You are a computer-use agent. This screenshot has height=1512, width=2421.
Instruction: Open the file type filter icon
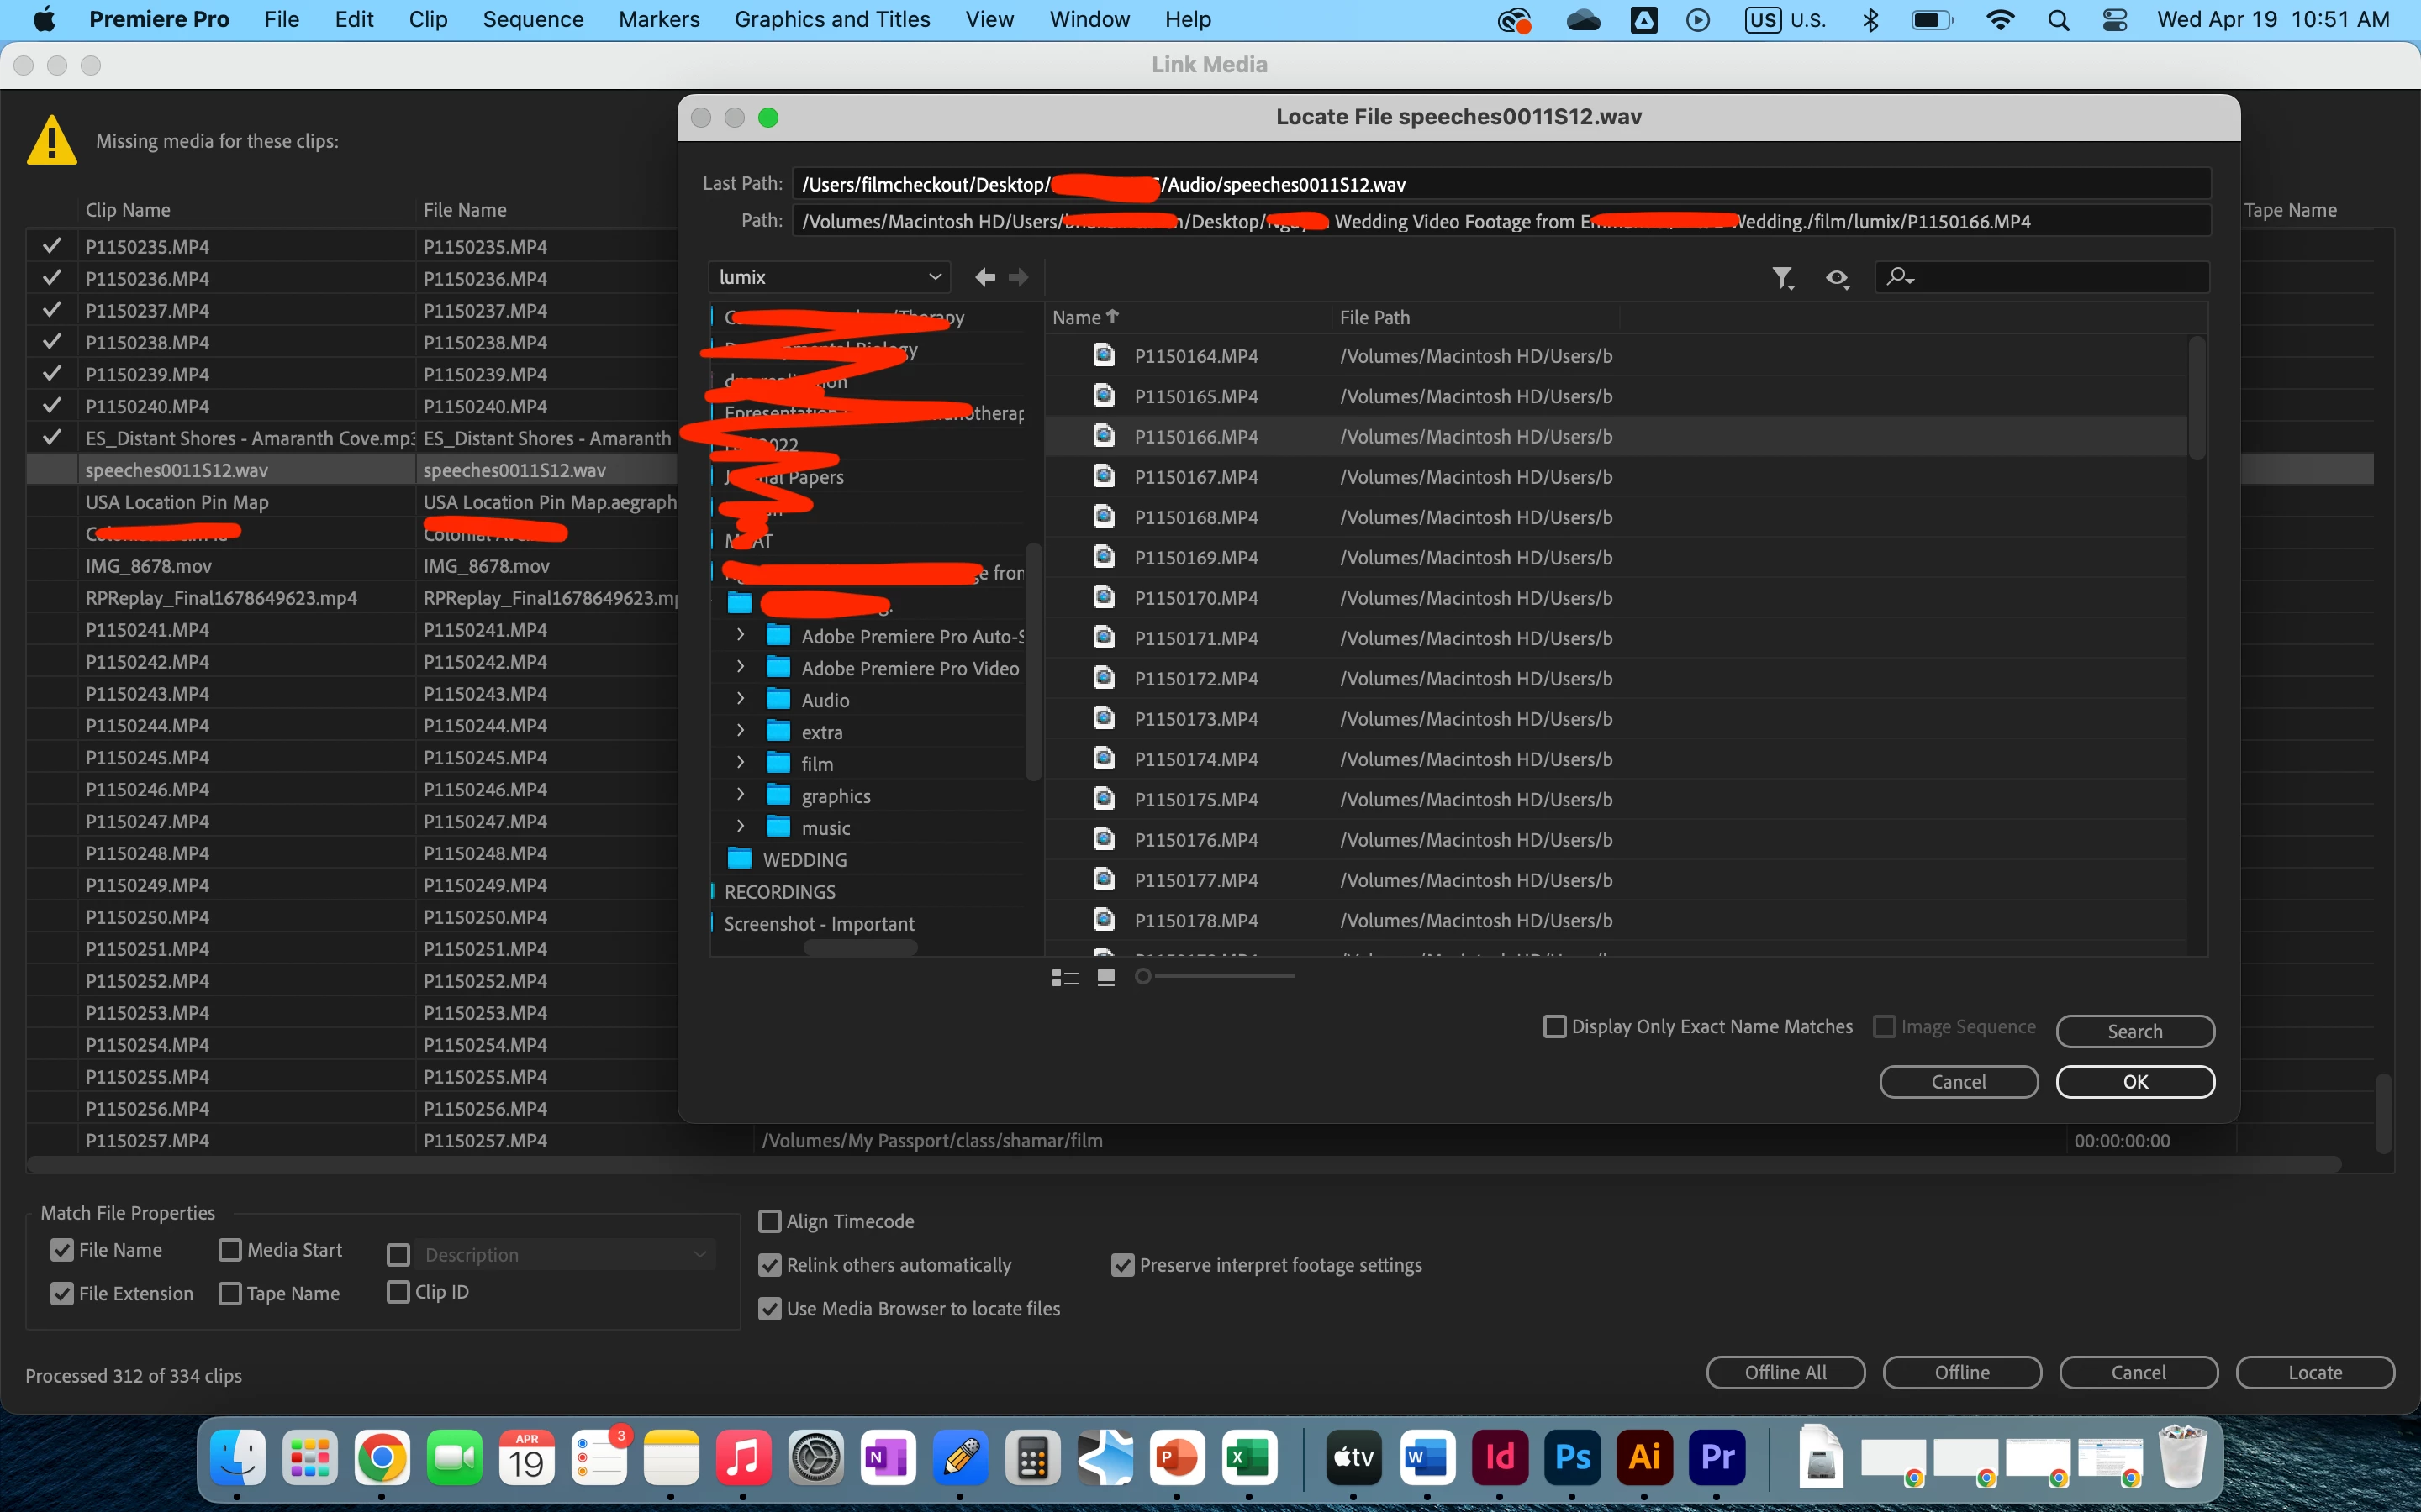point(1783,278)
